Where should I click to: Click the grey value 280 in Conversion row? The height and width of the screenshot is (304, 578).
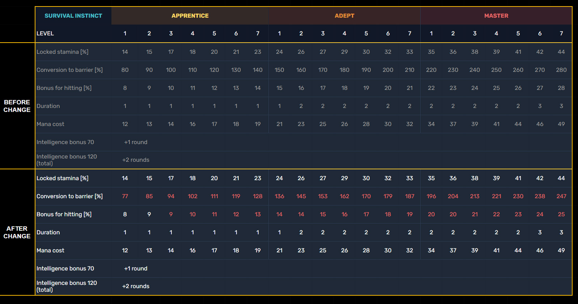(561, 70)
